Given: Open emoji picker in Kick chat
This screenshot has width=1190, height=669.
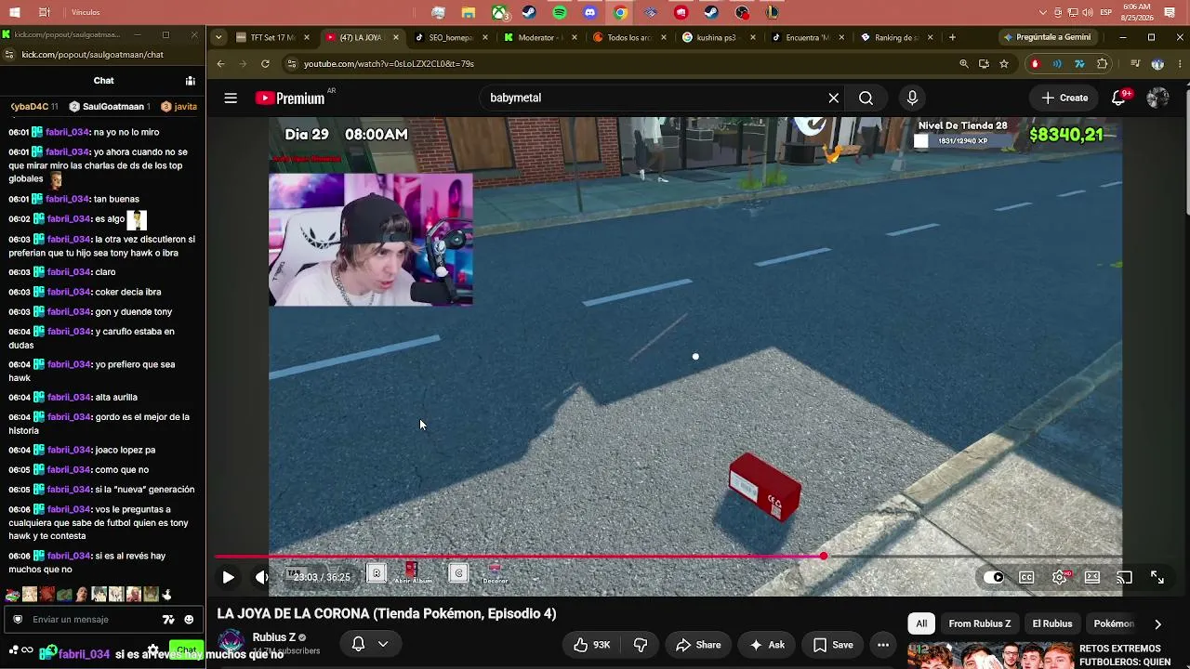Looking at the screenshot, I should (189, 620).
